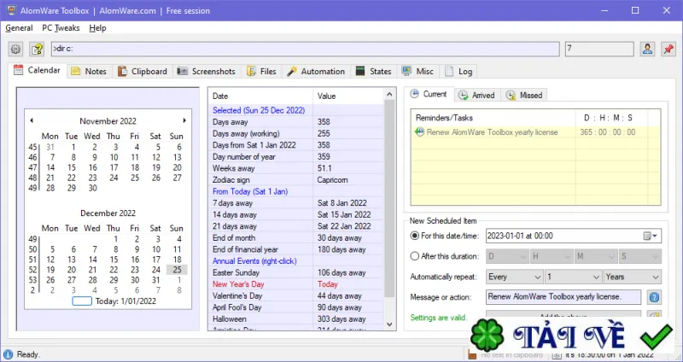This screenshot has width=683, height=362.
Task: Open the PC Tweaks menu
Action: click(x=61, y=28)
